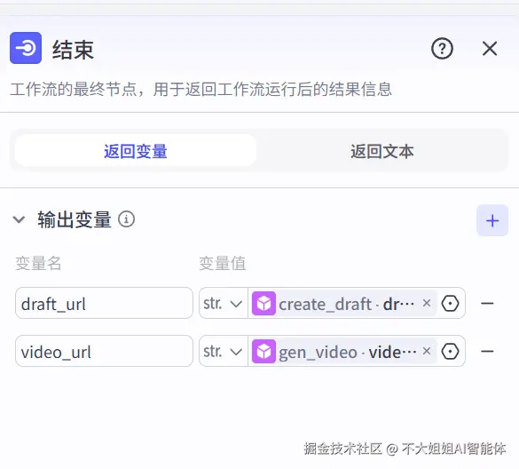Switch to the 返回变量 tab
The height and width of the screenshot is (469, 519).
coord(136,151)
